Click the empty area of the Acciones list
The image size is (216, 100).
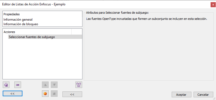click(42, 59)
